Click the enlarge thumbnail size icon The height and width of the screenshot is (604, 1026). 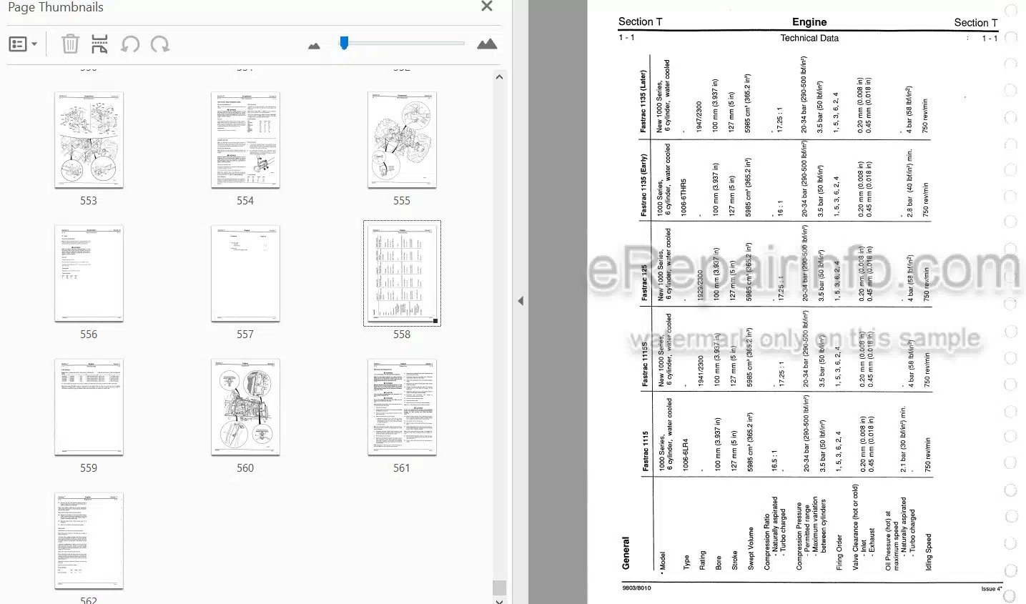(x=487, y=44)
